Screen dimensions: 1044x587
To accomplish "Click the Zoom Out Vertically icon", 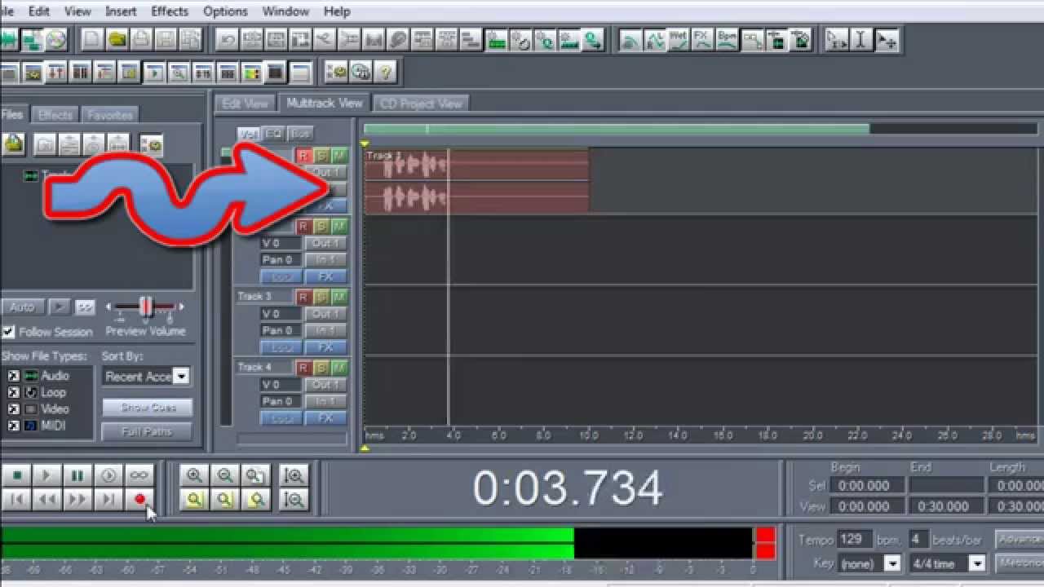I will pyautogui.click(x=294, y=500).
